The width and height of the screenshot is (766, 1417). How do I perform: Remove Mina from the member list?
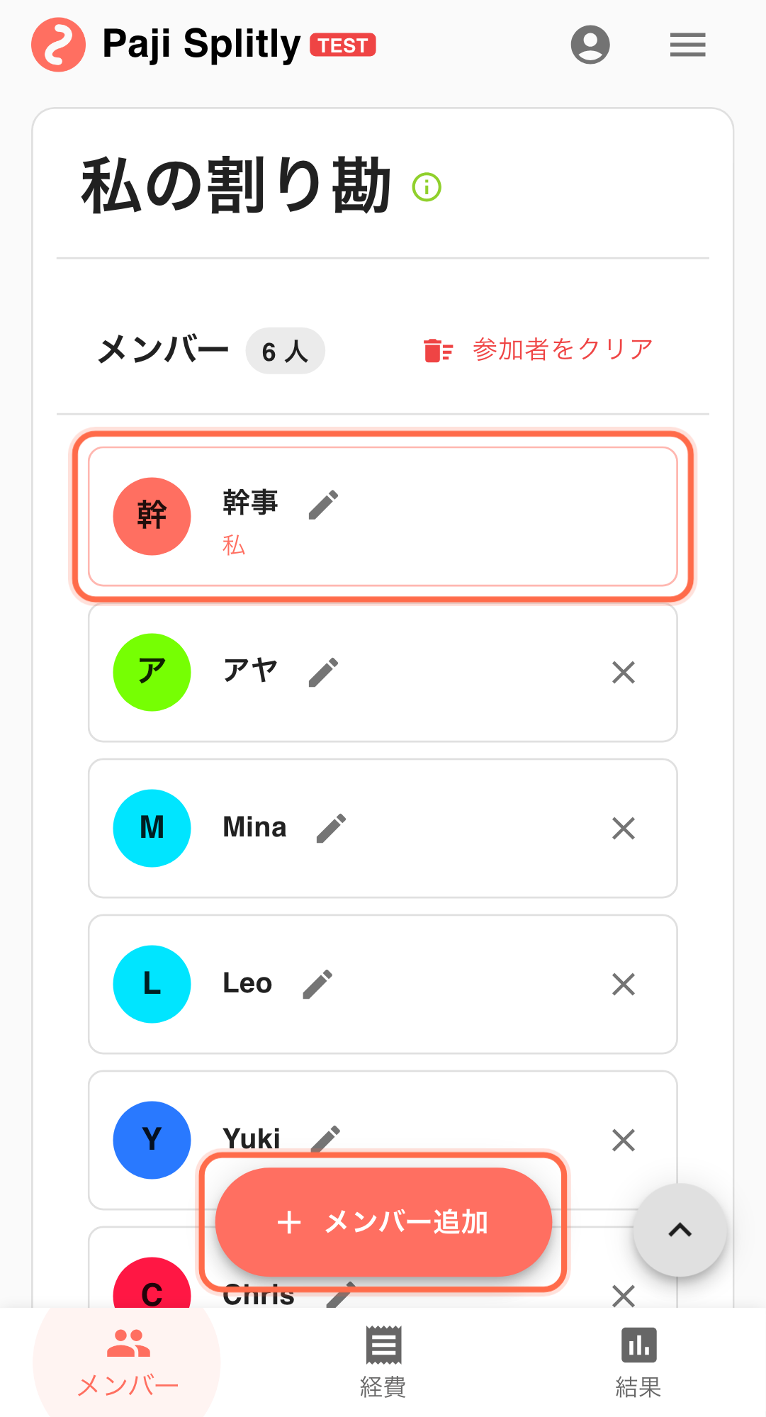pos(623,828)
